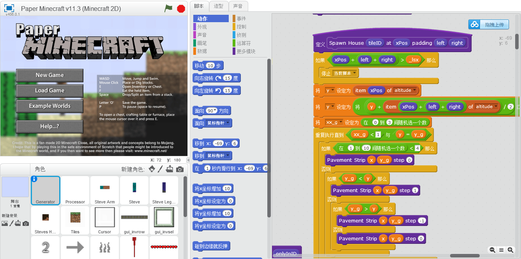
Task: Select the Steve sprite
Action: [x=134, y=190]
